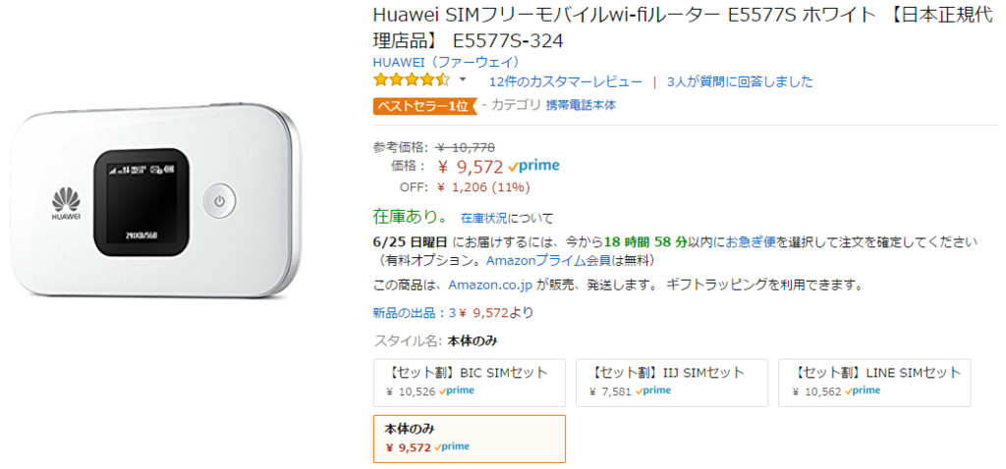Open the 携帯電話本体 category link
The height and width of the screenshot is (469, 1006).
[581, 106]
